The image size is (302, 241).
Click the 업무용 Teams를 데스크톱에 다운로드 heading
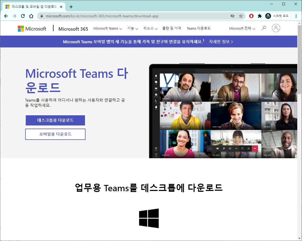pos(149,188)
